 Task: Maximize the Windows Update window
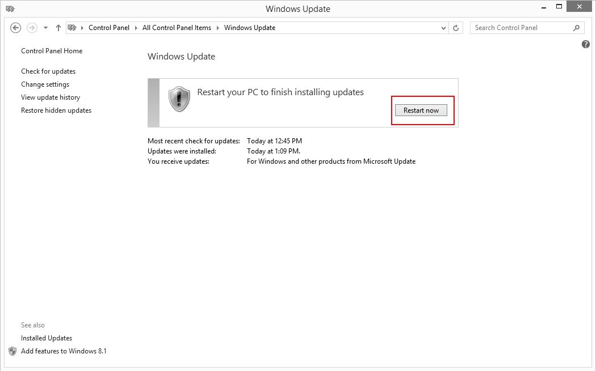(559, 6)
